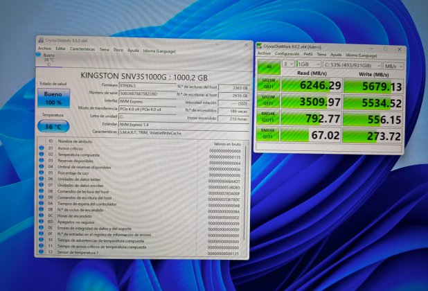Open Ayuda menu in CrystalDiskMark
This screenshot has width=428, height=291.
(336, 55)
